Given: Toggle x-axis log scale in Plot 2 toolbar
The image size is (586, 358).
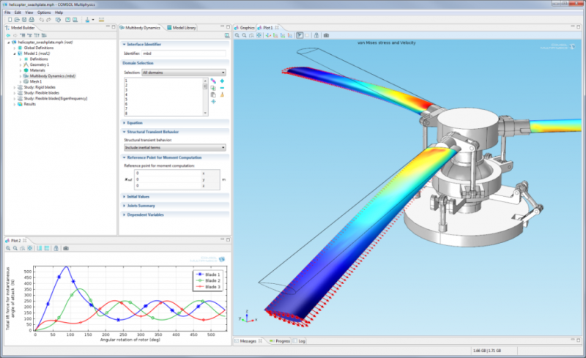Looking at the screenshot, I should pos(40,248).
